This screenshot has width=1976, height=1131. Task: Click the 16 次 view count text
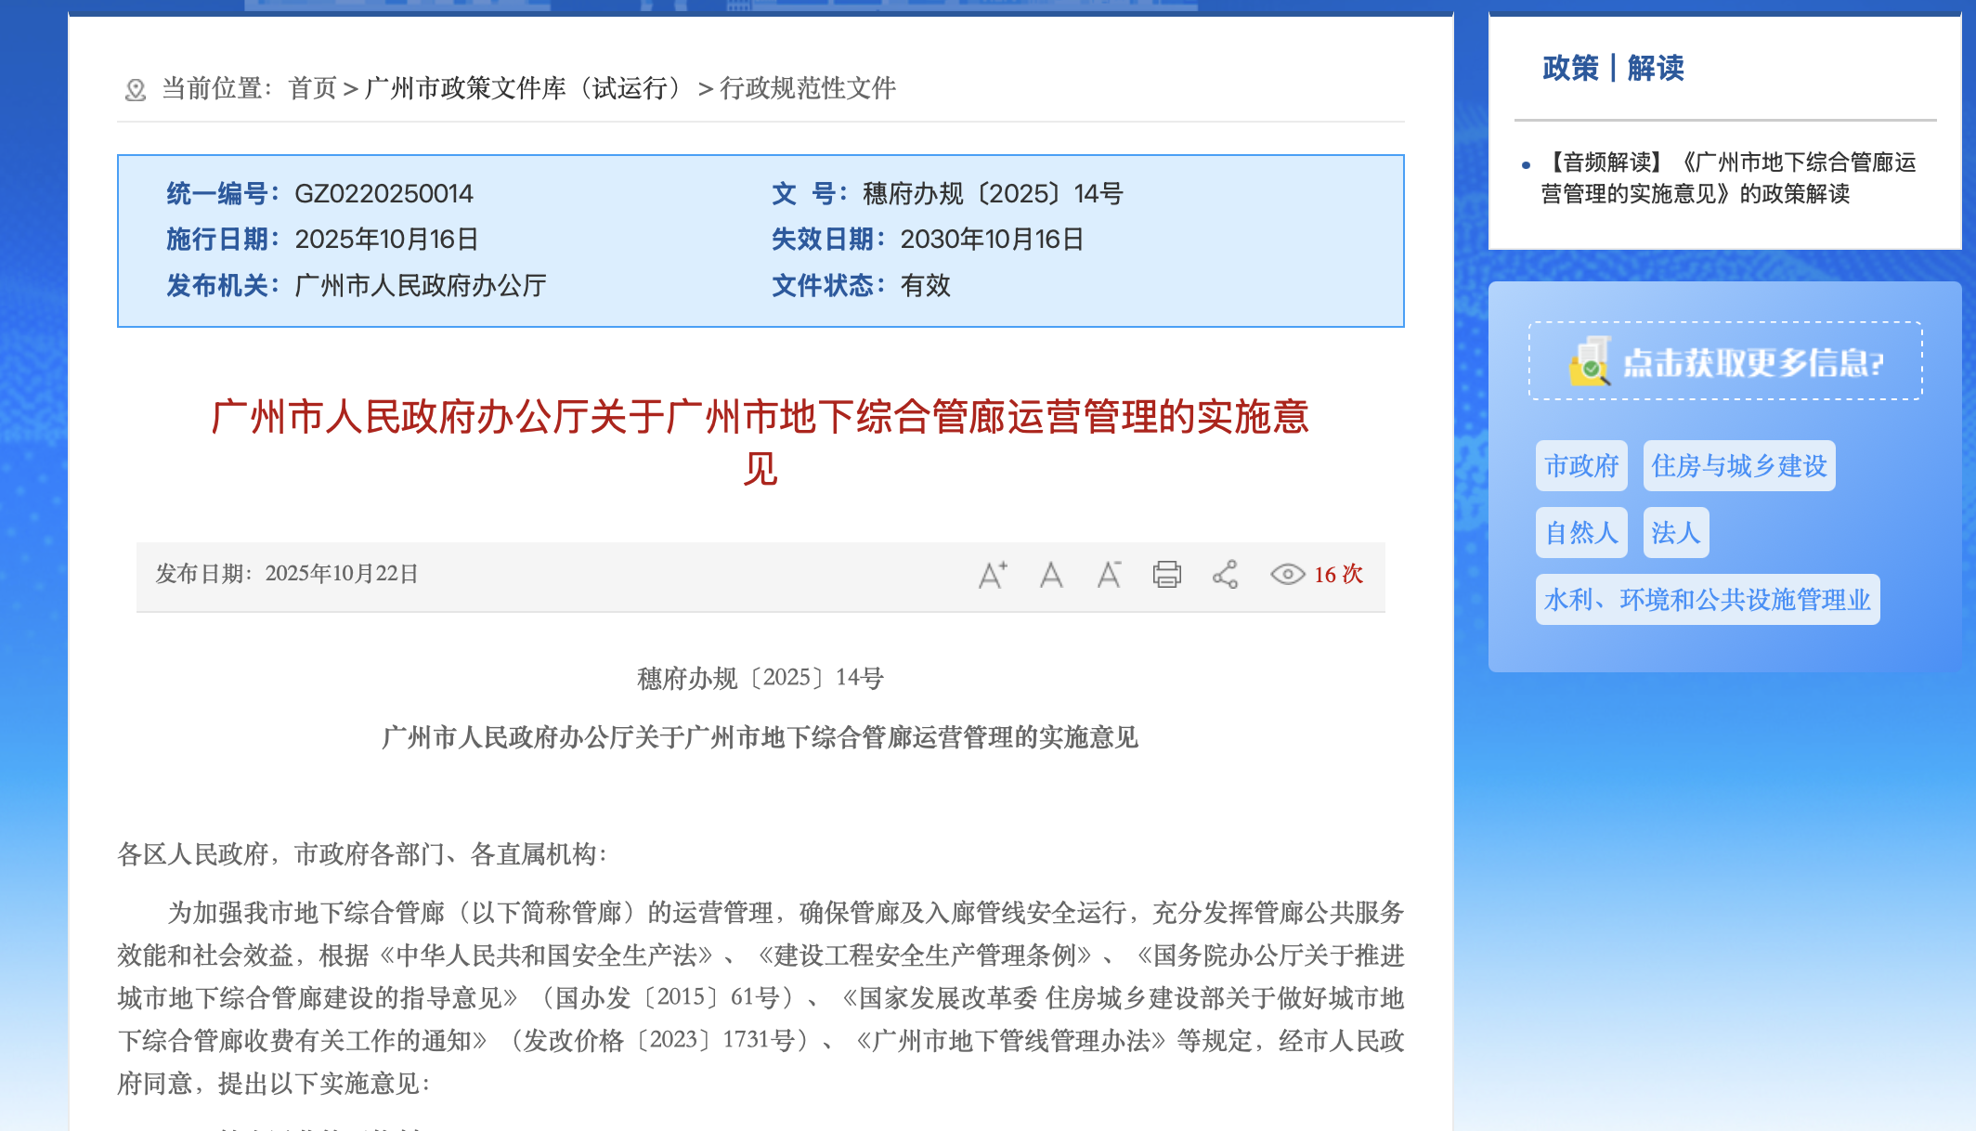(x=1338, y=575)
